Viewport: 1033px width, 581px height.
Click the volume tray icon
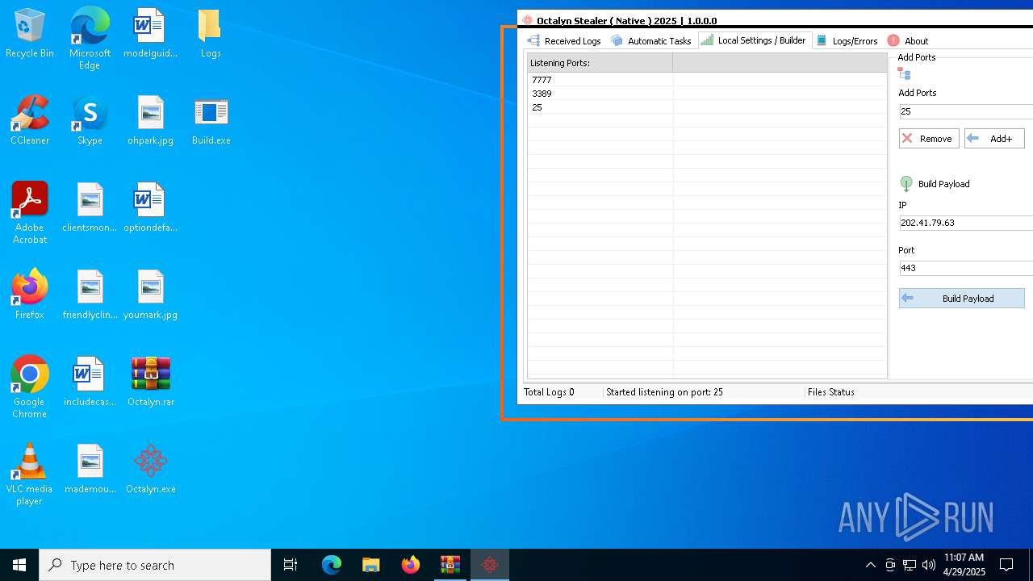coord(929,565)
